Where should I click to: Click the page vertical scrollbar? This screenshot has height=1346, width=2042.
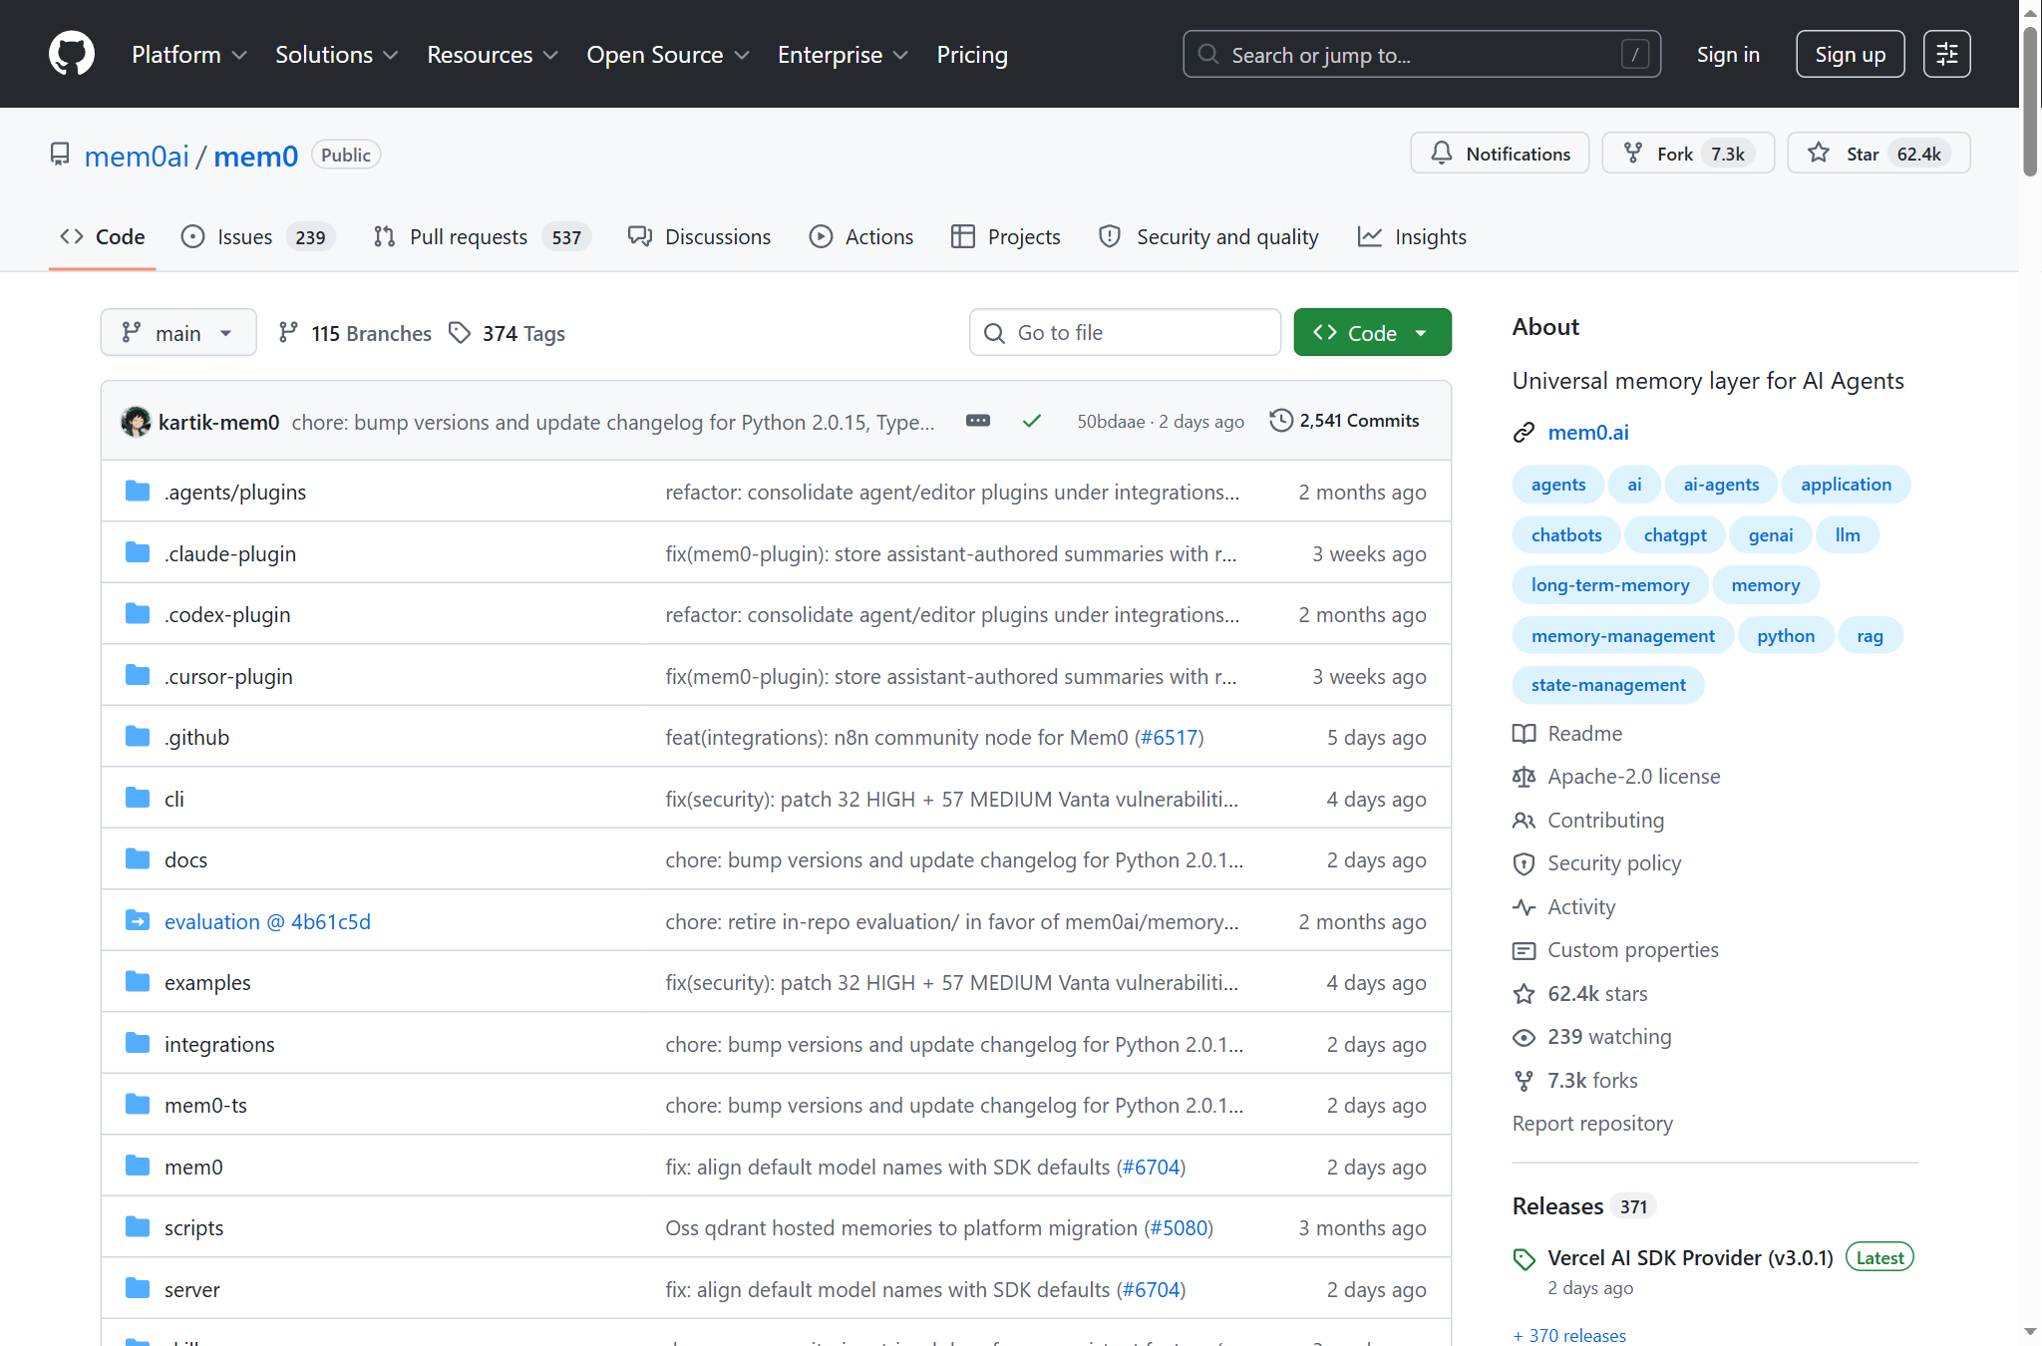[2030, 100]
